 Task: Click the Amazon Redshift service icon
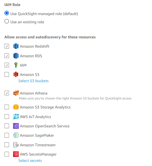(16, 46)
